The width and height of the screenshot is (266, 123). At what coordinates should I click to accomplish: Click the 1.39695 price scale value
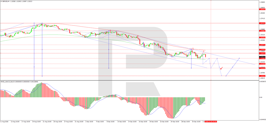(x=262, y=2)
